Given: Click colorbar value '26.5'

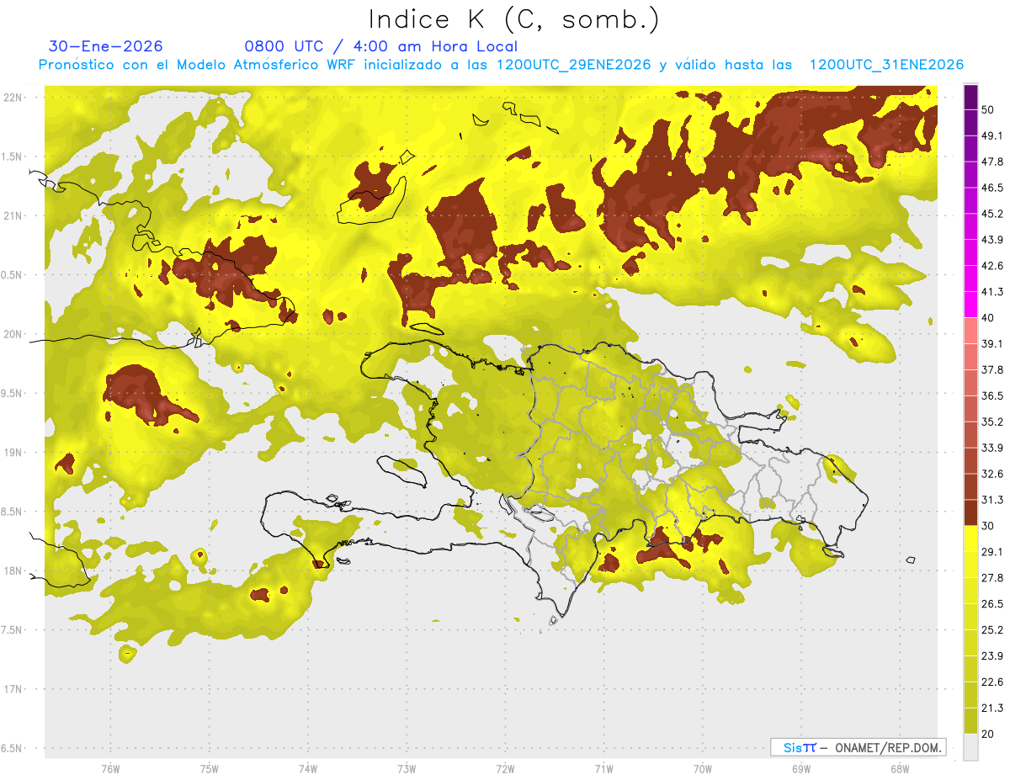Looking at the screenshot, I should pyautogui.click(x=992, y=604).
